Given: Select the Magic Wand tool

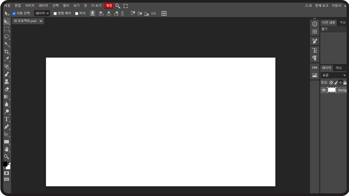Looking at the screenshot, I should pyautogui.click(x=7, y=44).
